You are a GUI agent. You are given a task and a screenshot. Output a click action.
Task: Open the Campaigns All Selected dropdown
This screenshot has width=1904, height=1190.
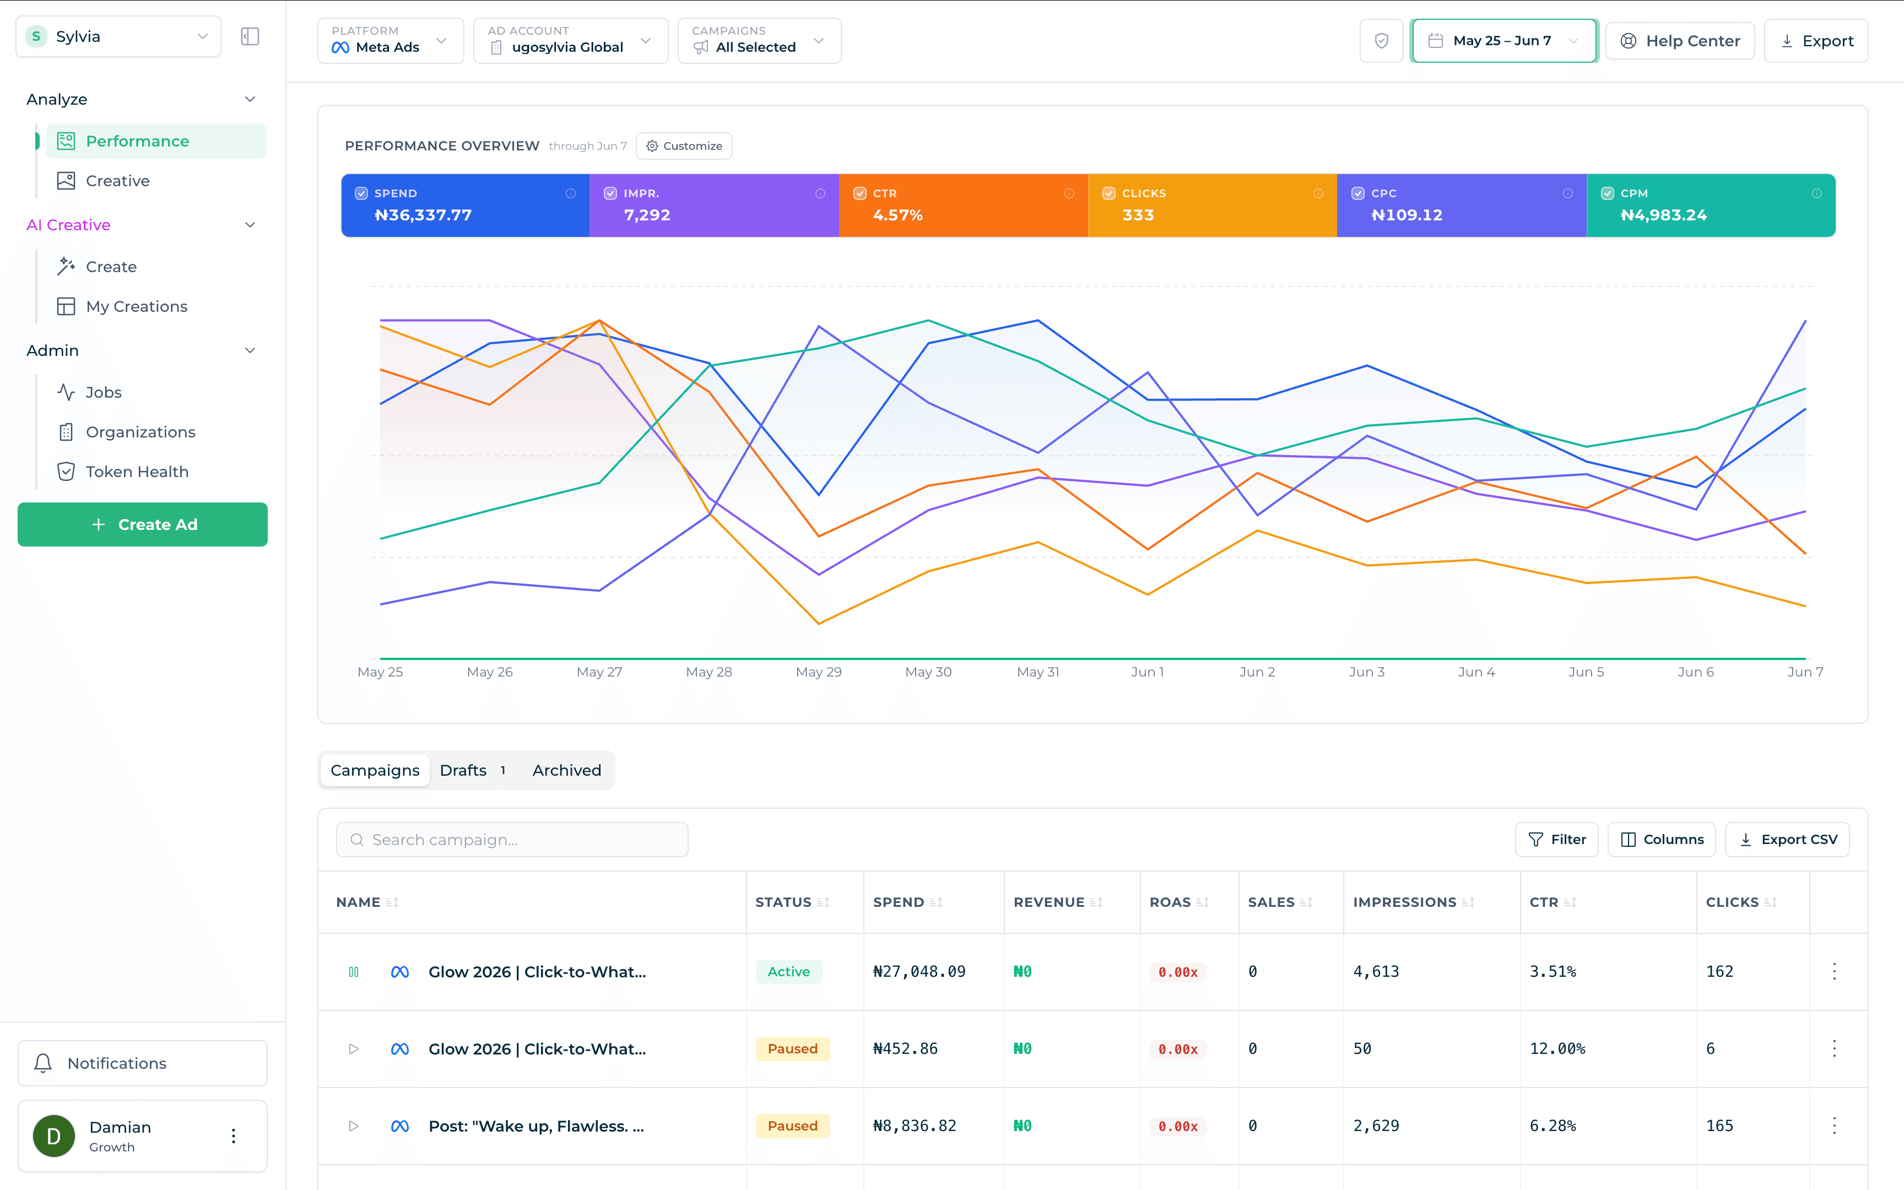tap(759, 41)
